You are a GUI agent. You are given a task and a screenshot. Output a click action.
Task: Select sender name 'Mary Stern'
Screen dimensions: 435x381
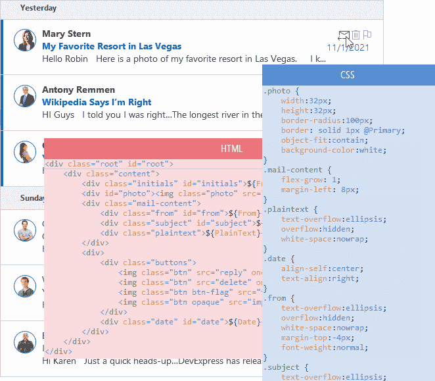pyautogui.click(x=66, y=34)
